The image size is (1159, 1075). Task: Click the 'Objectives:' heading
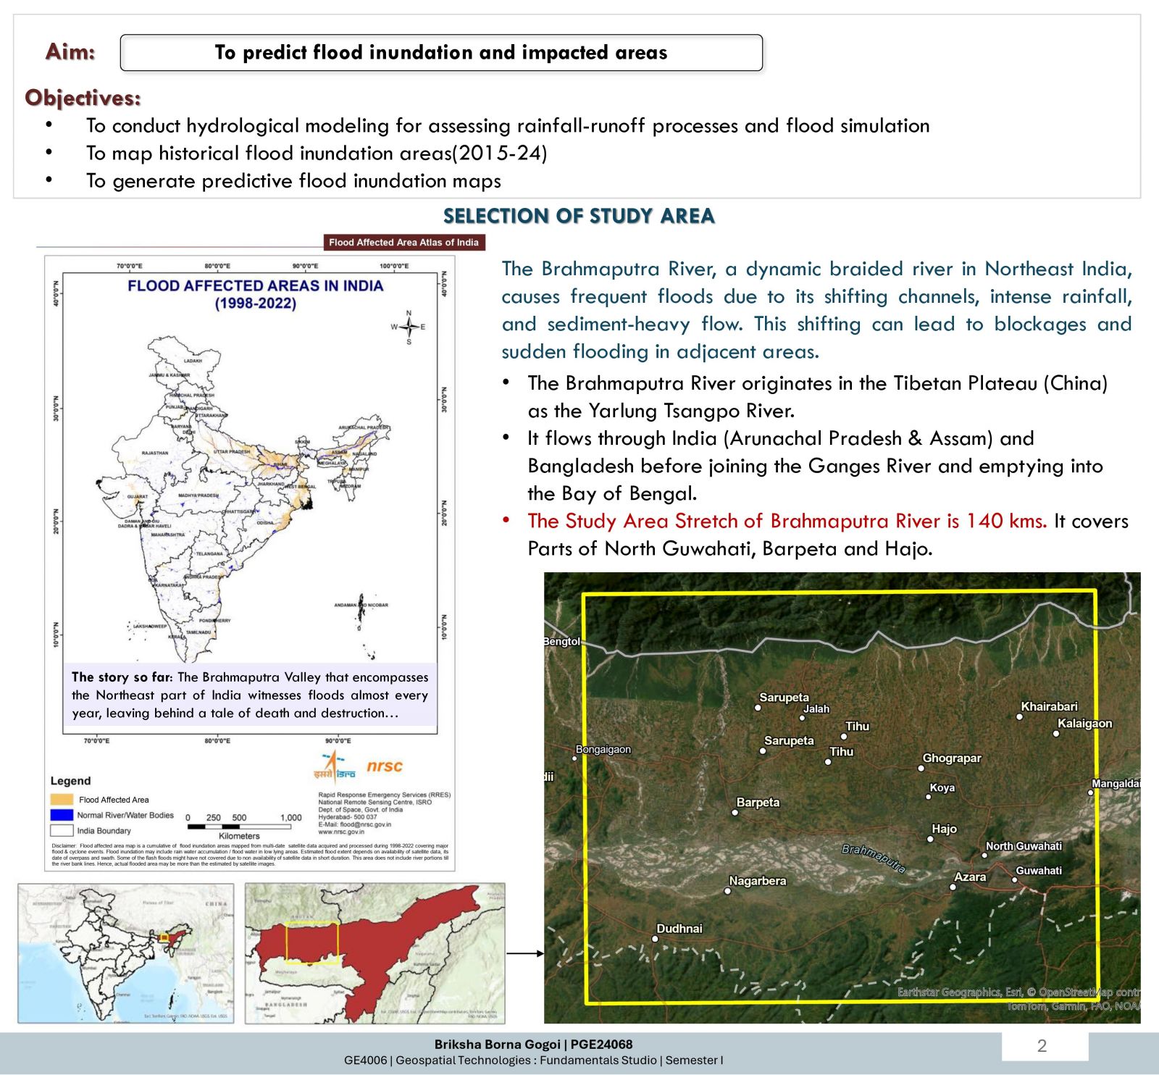click(x=83, y=98)
